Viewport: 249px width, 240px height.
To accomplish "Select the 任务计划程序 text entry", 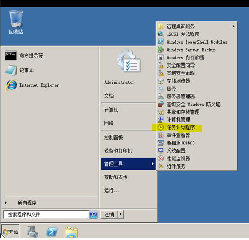I will 181,127.
